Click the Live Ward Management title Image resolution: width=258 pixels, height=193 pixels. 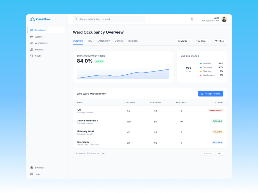tap(92, 94)
